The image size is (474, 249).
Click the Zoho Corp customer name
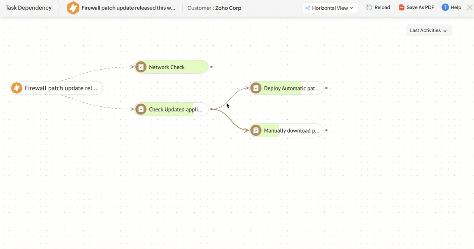[228, 8]
